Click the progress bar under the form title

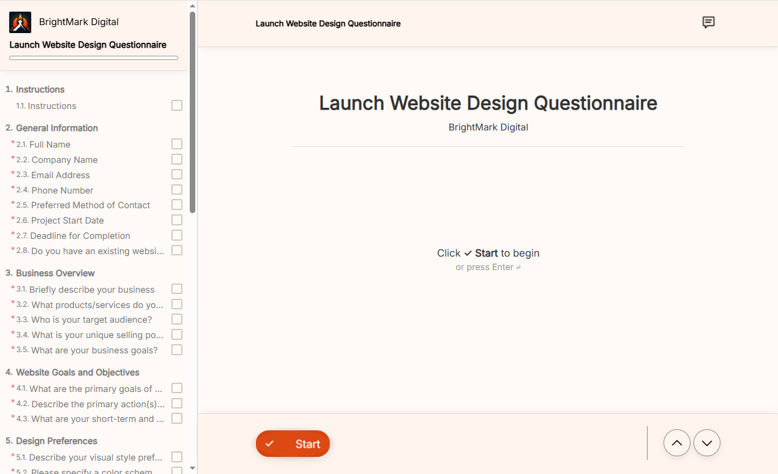coord(92,57)
